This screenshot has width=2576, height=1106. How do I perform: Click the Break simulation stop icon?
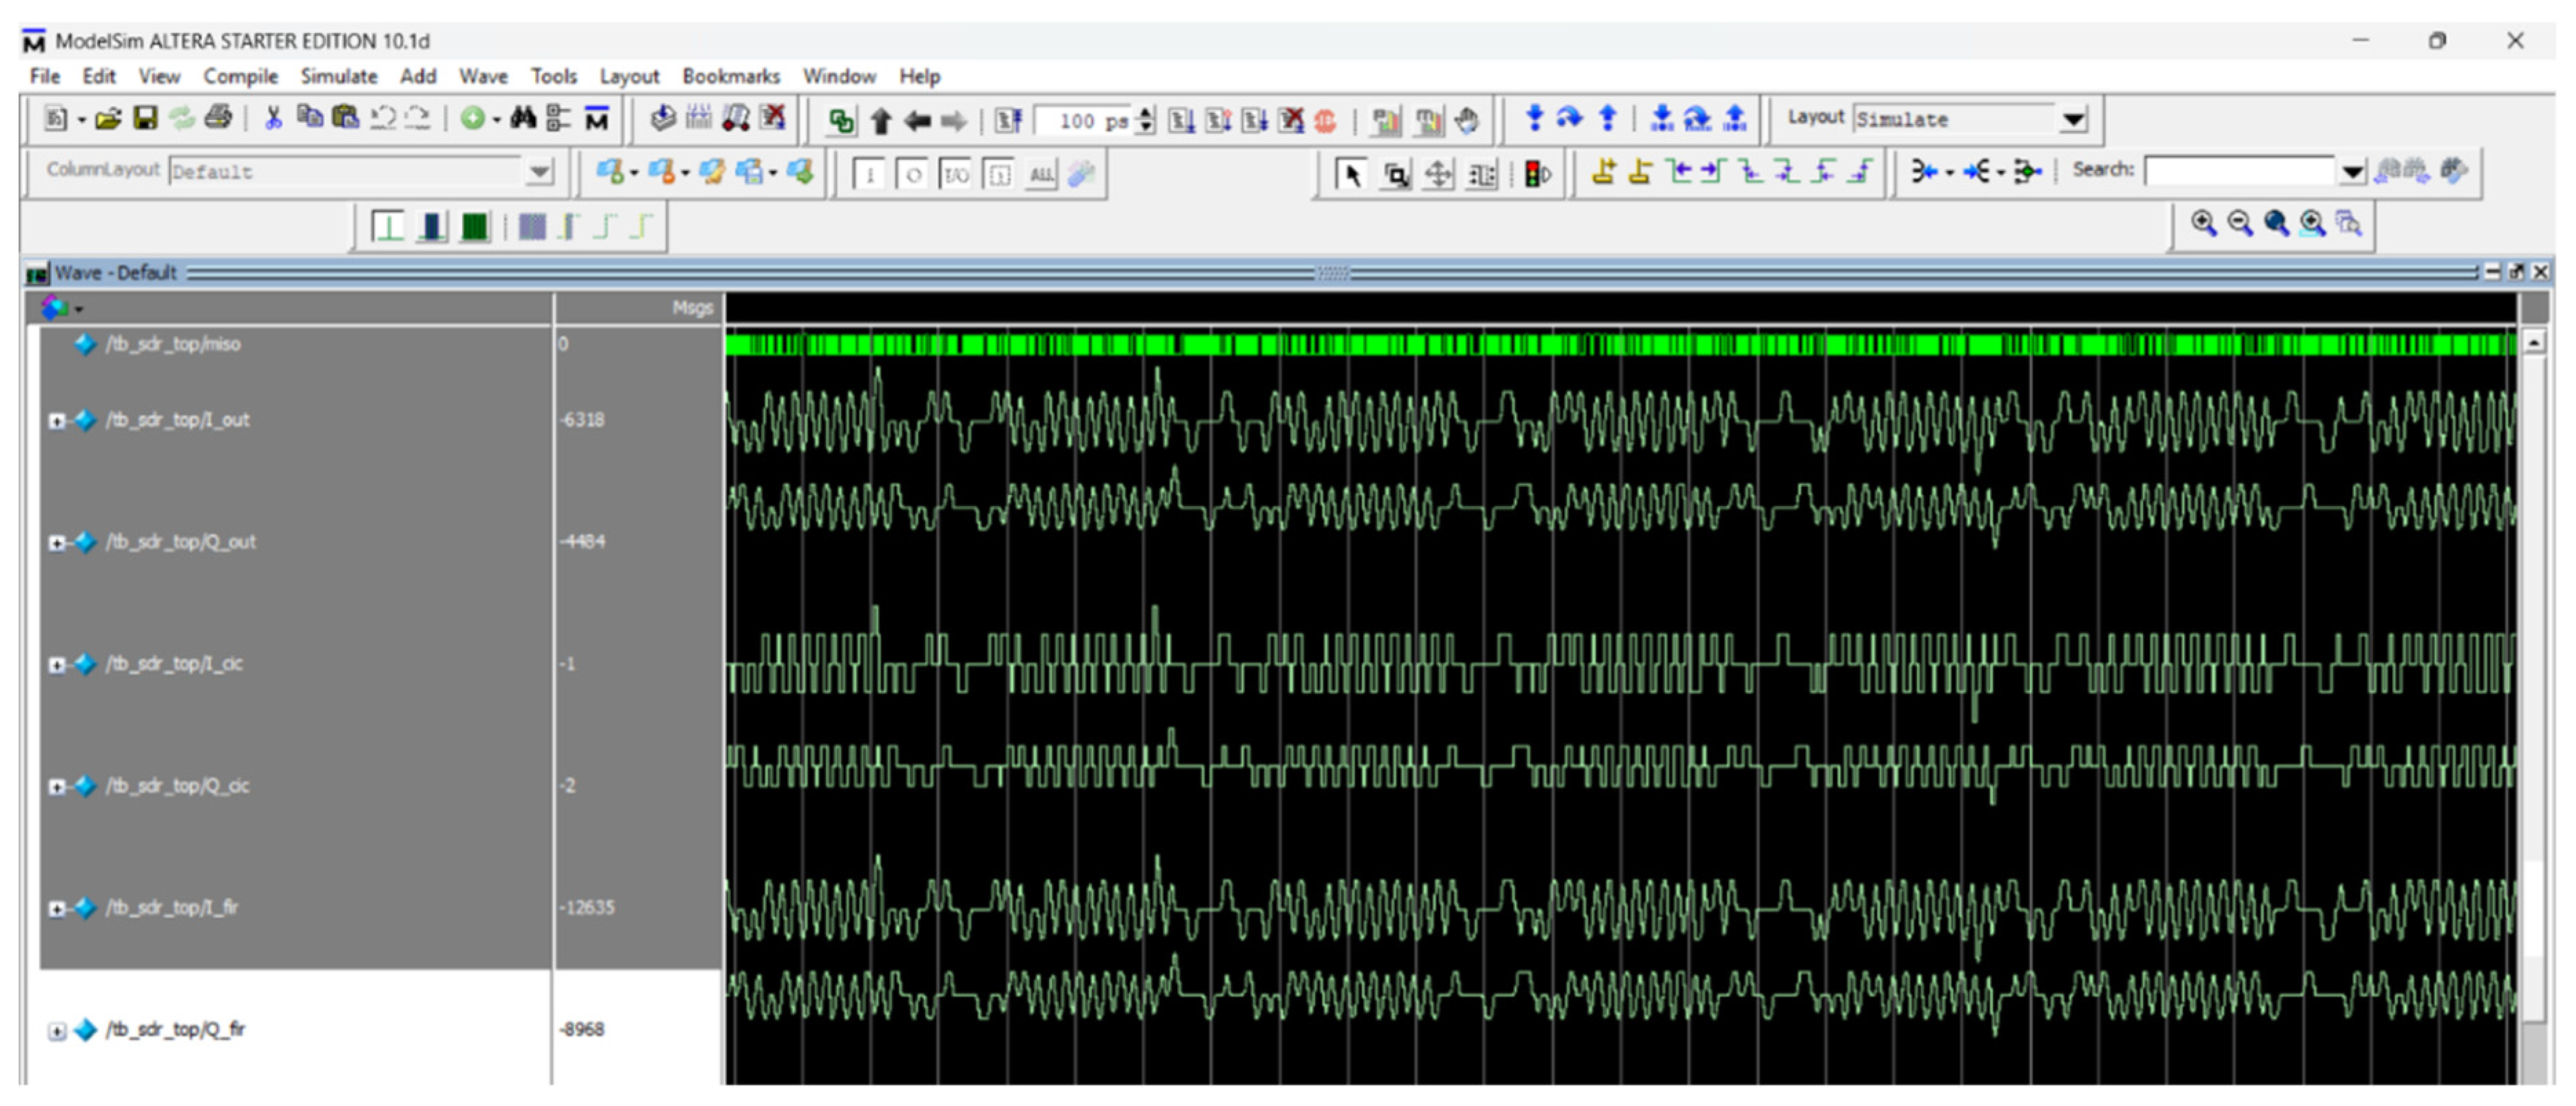pyautogui.click(x=1325, y=121)
